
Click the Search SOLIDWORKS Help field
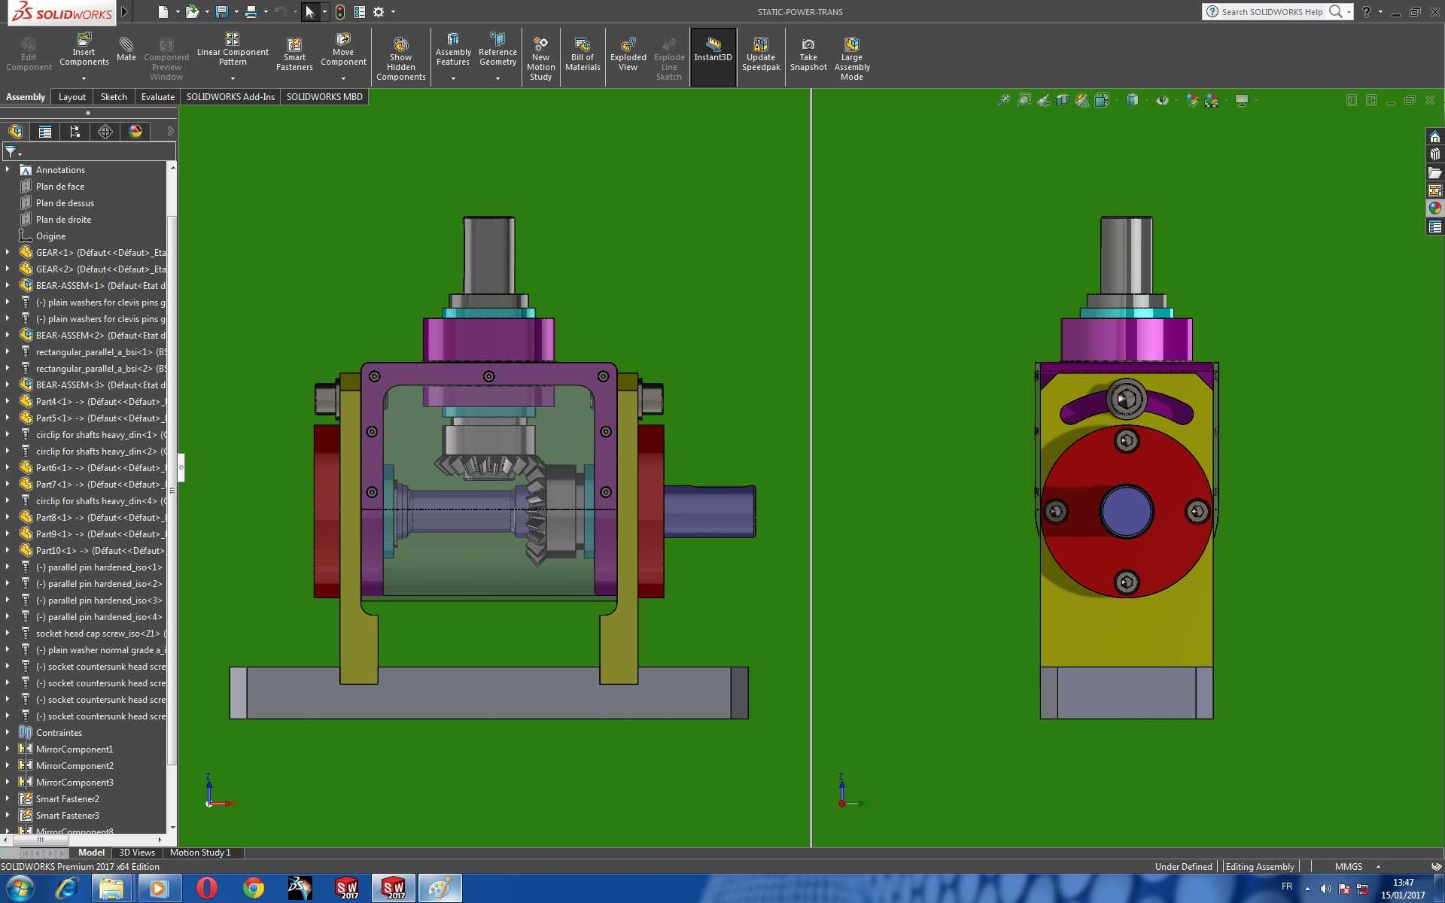click(1271, 11)
